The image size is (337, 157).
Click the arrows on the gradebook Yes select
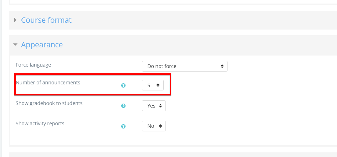[160, 106]
